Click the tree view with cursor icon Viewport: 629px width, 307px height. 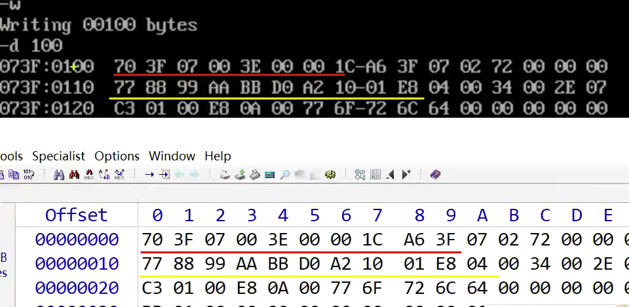tap(360, 175)
